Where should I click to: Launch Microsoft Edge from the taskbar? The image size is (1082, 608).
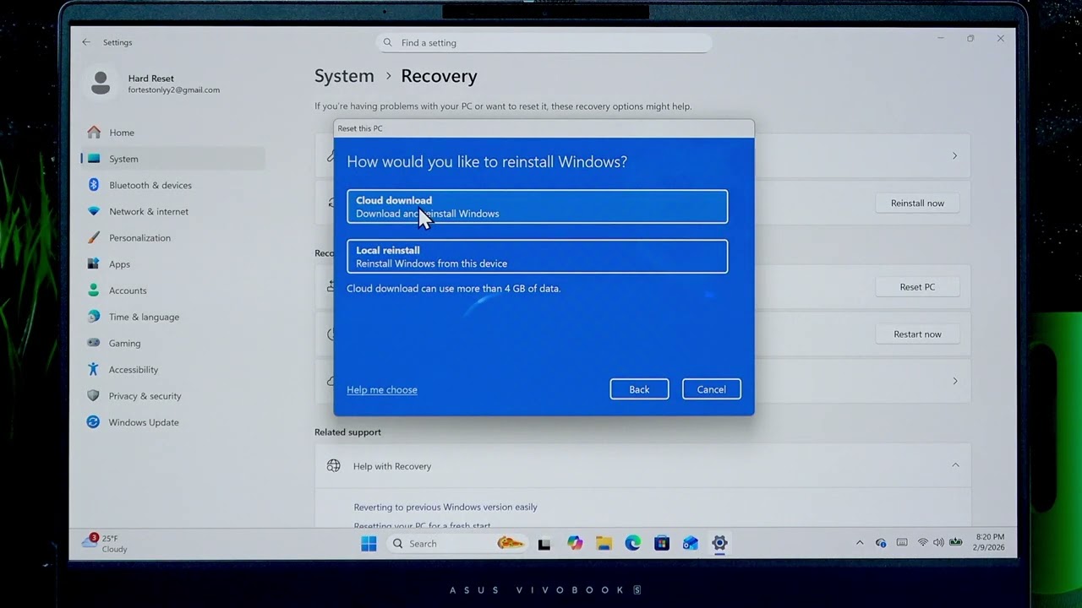tap(632, 544)
